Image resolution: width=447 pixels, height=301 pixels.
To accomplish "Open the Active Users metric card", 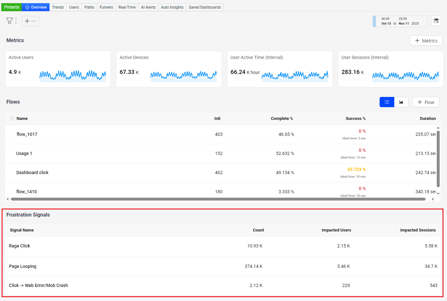I will 58,69.
